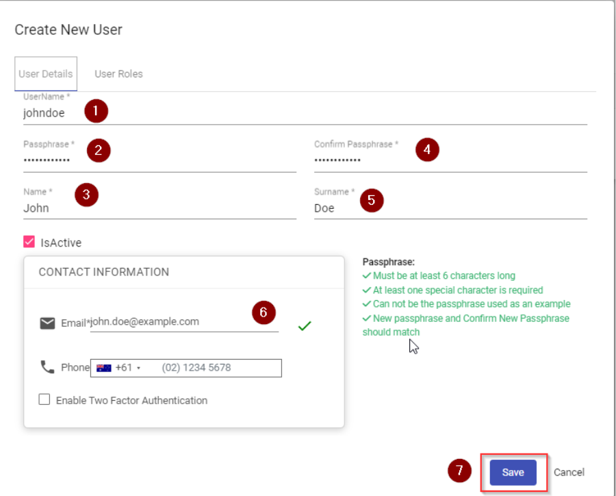Save the new user
The height and width of the screenshot is (496, 616).
[x=513, y=472]
